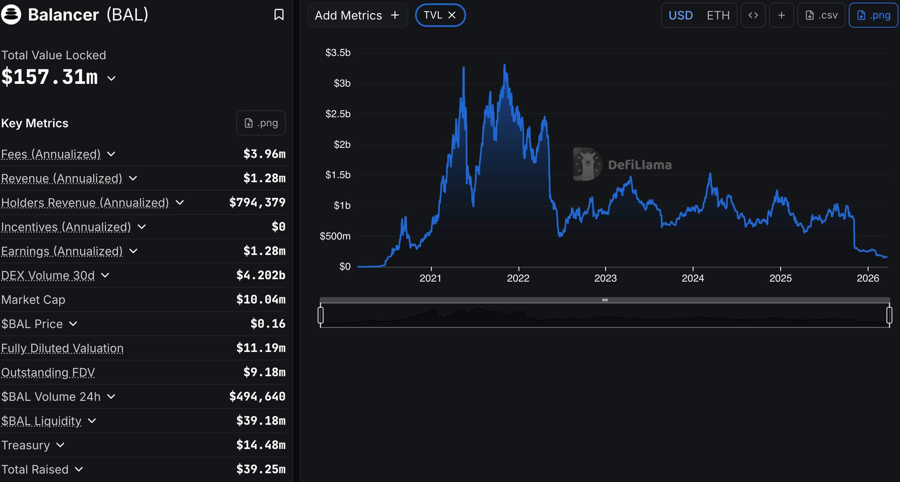Click the DefiLlama watermark on chart
The width and height of the screenshot is (900, 482).
point(622,164)
